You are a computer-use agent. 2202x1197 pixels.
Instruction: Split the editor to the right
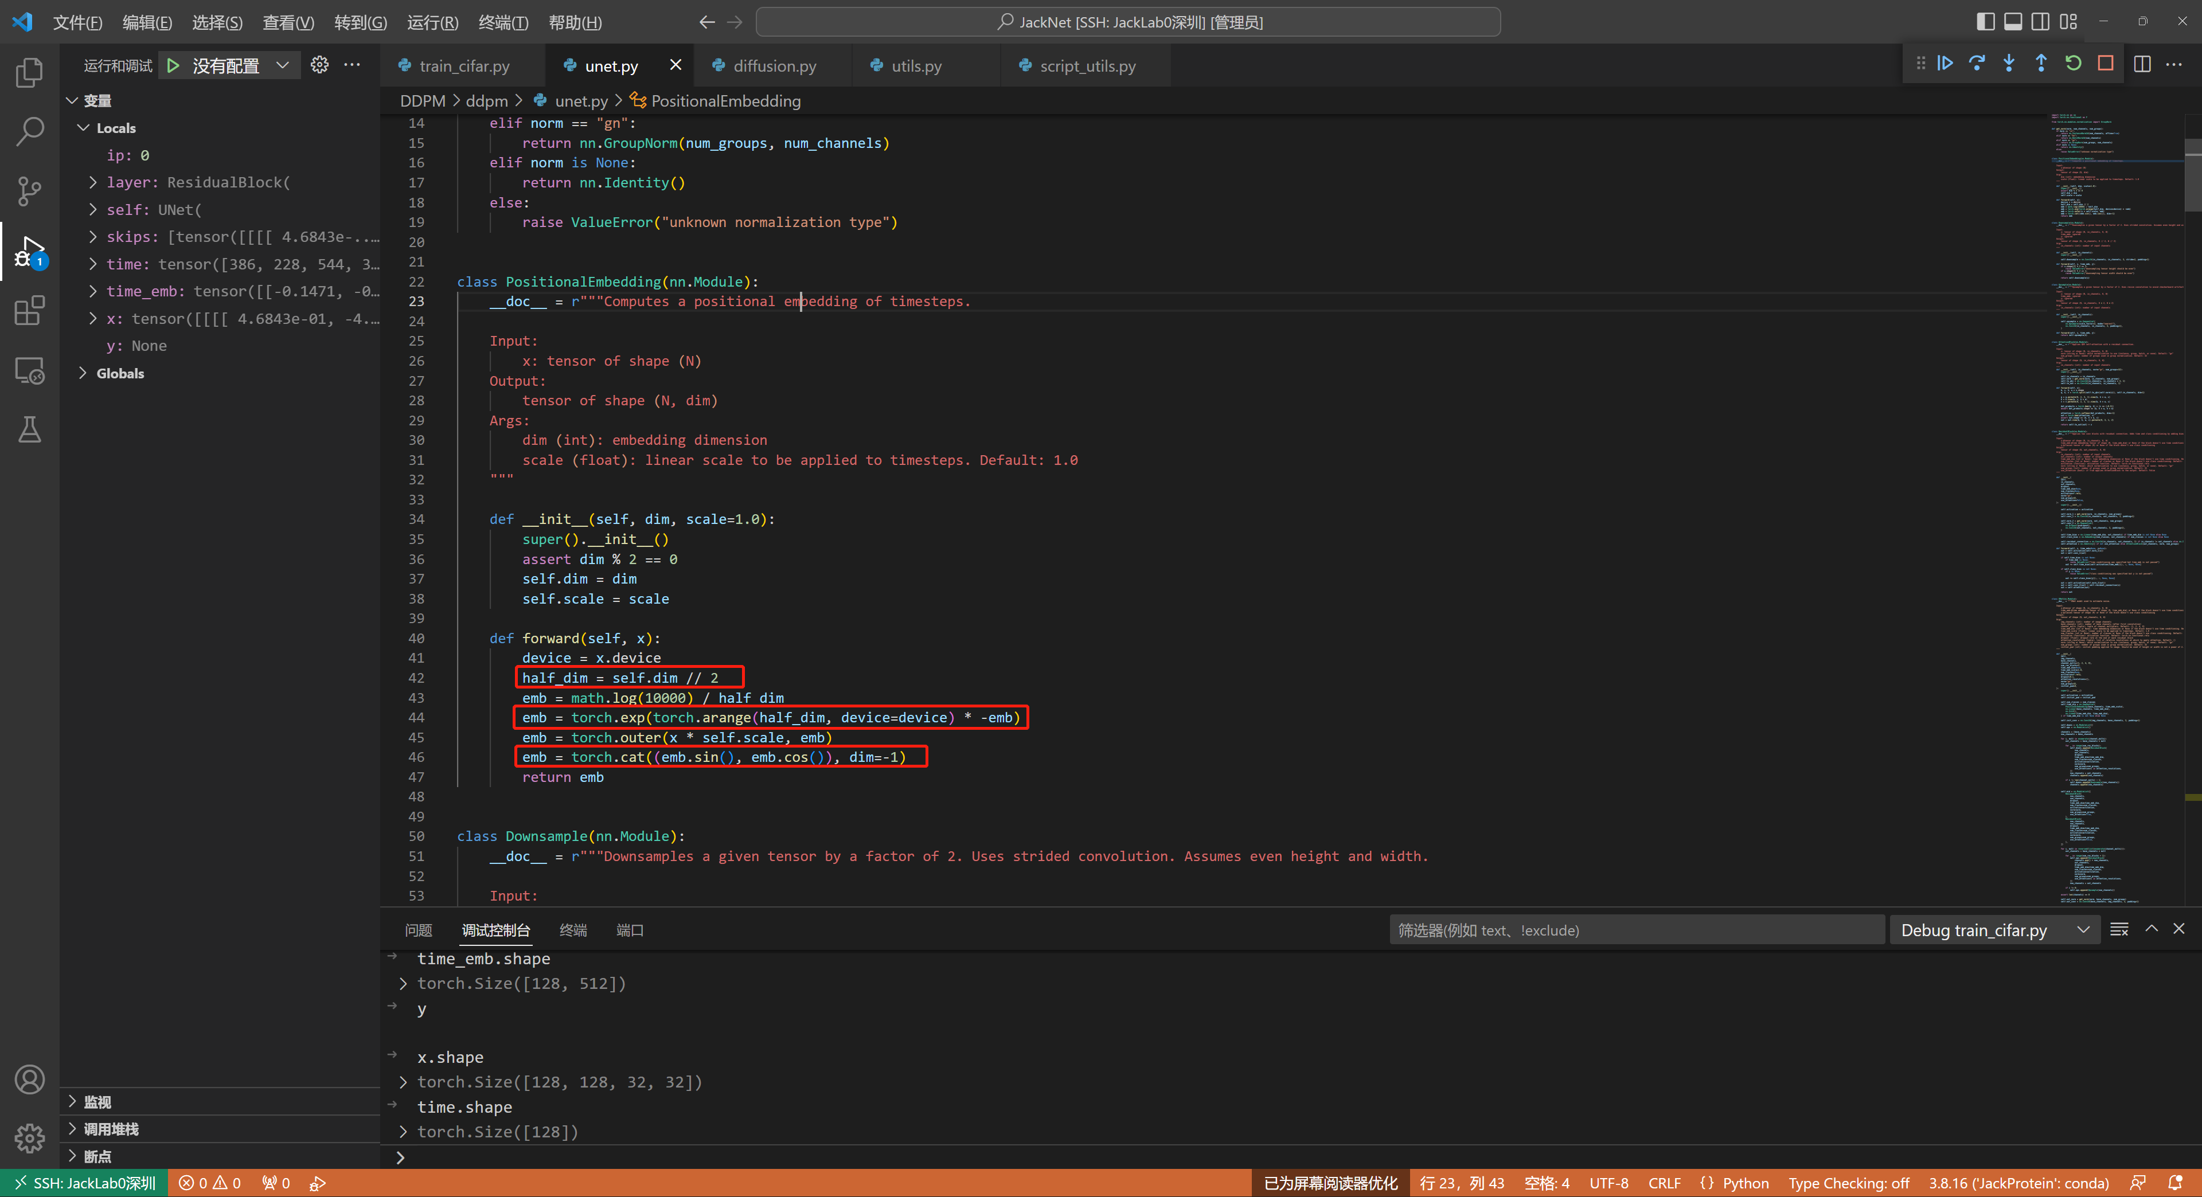2142,64
